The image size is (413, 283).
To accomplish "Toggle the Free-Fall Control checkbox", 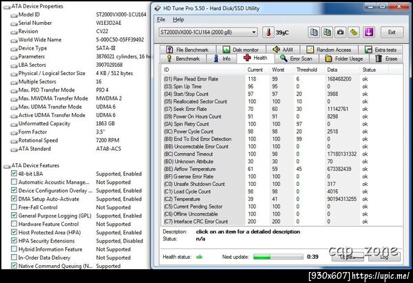I will click(x=14, y=207).
